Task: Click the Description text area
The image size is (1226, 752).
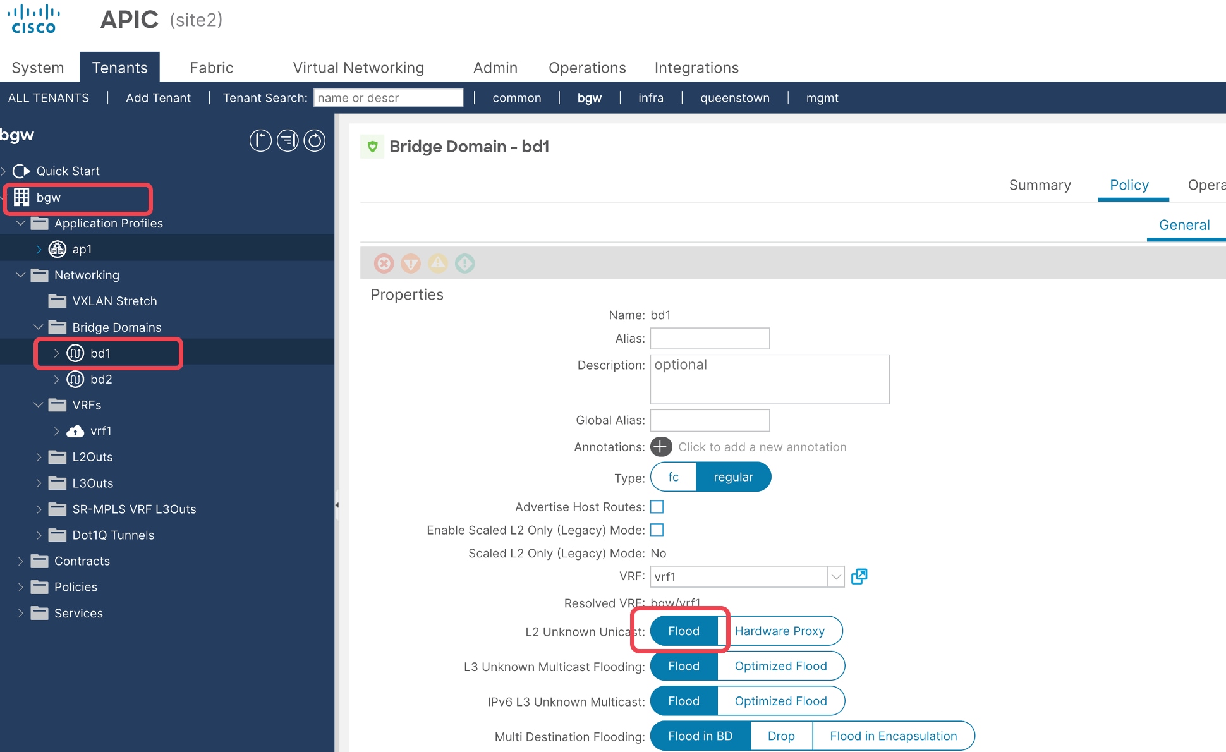Action: pos(770,379)
